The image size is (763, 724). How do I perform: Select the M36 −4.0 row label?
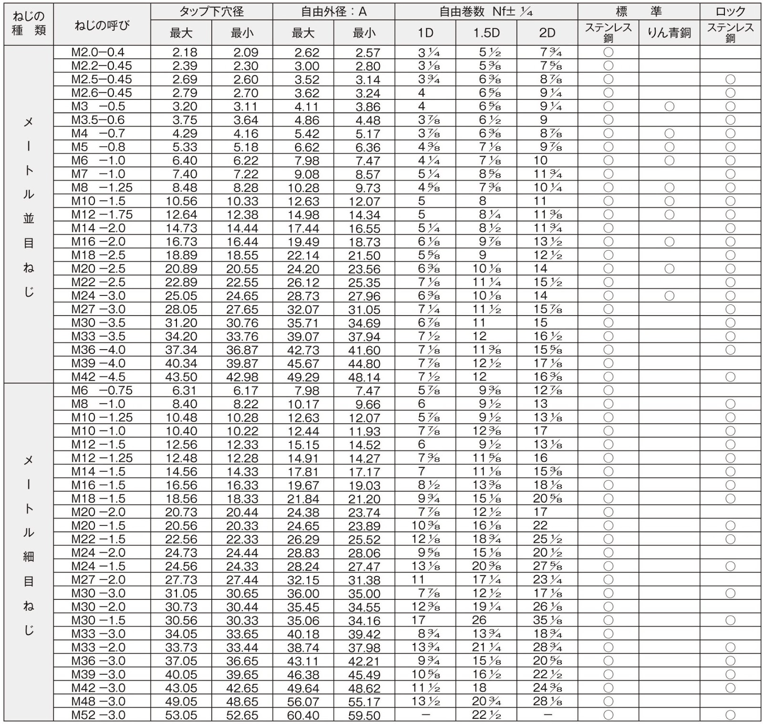coord(98,350)
